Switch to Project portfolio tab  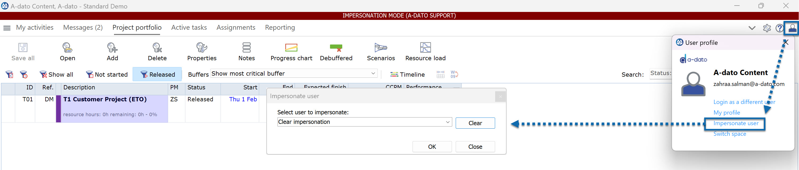[137, 28]
